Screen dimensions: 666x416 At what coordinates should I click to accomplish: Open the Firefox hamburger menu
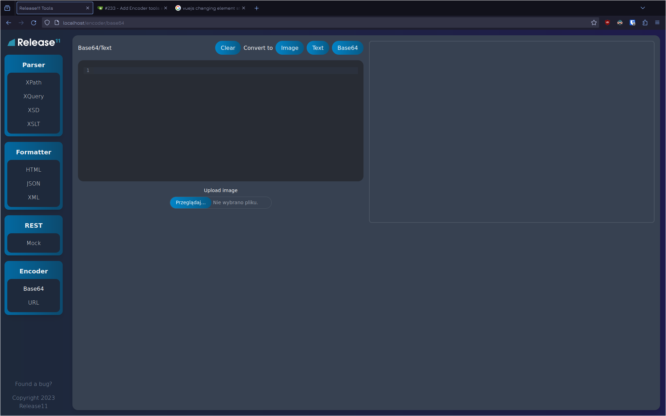click(x=657, y=23)
